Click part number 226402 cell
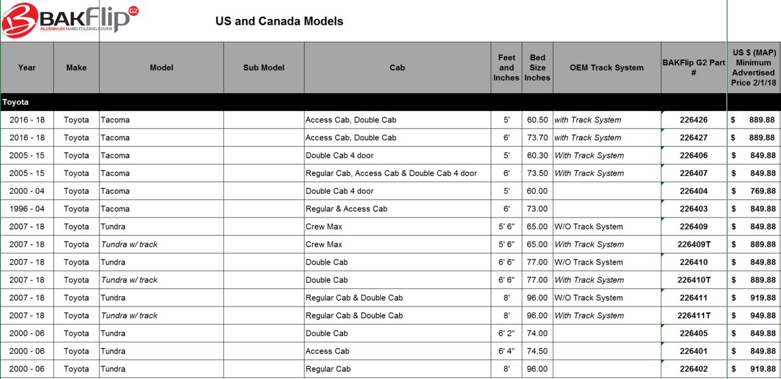 [x=694, y=369]
